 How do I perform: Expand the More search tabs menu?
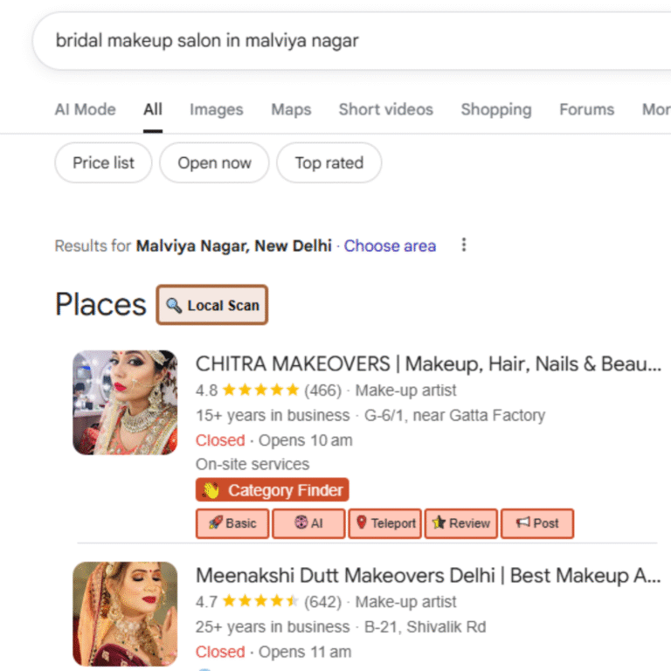(x=655, y=109)
